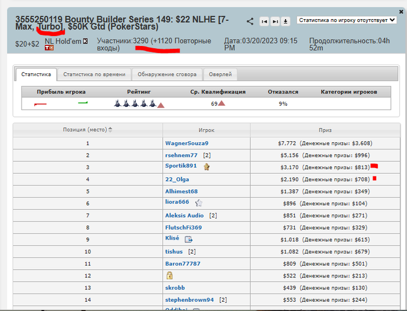This screenshot has height=311, width=407.
Task: Click the red triangle next to rating
Action: click(x=160, y=105)
